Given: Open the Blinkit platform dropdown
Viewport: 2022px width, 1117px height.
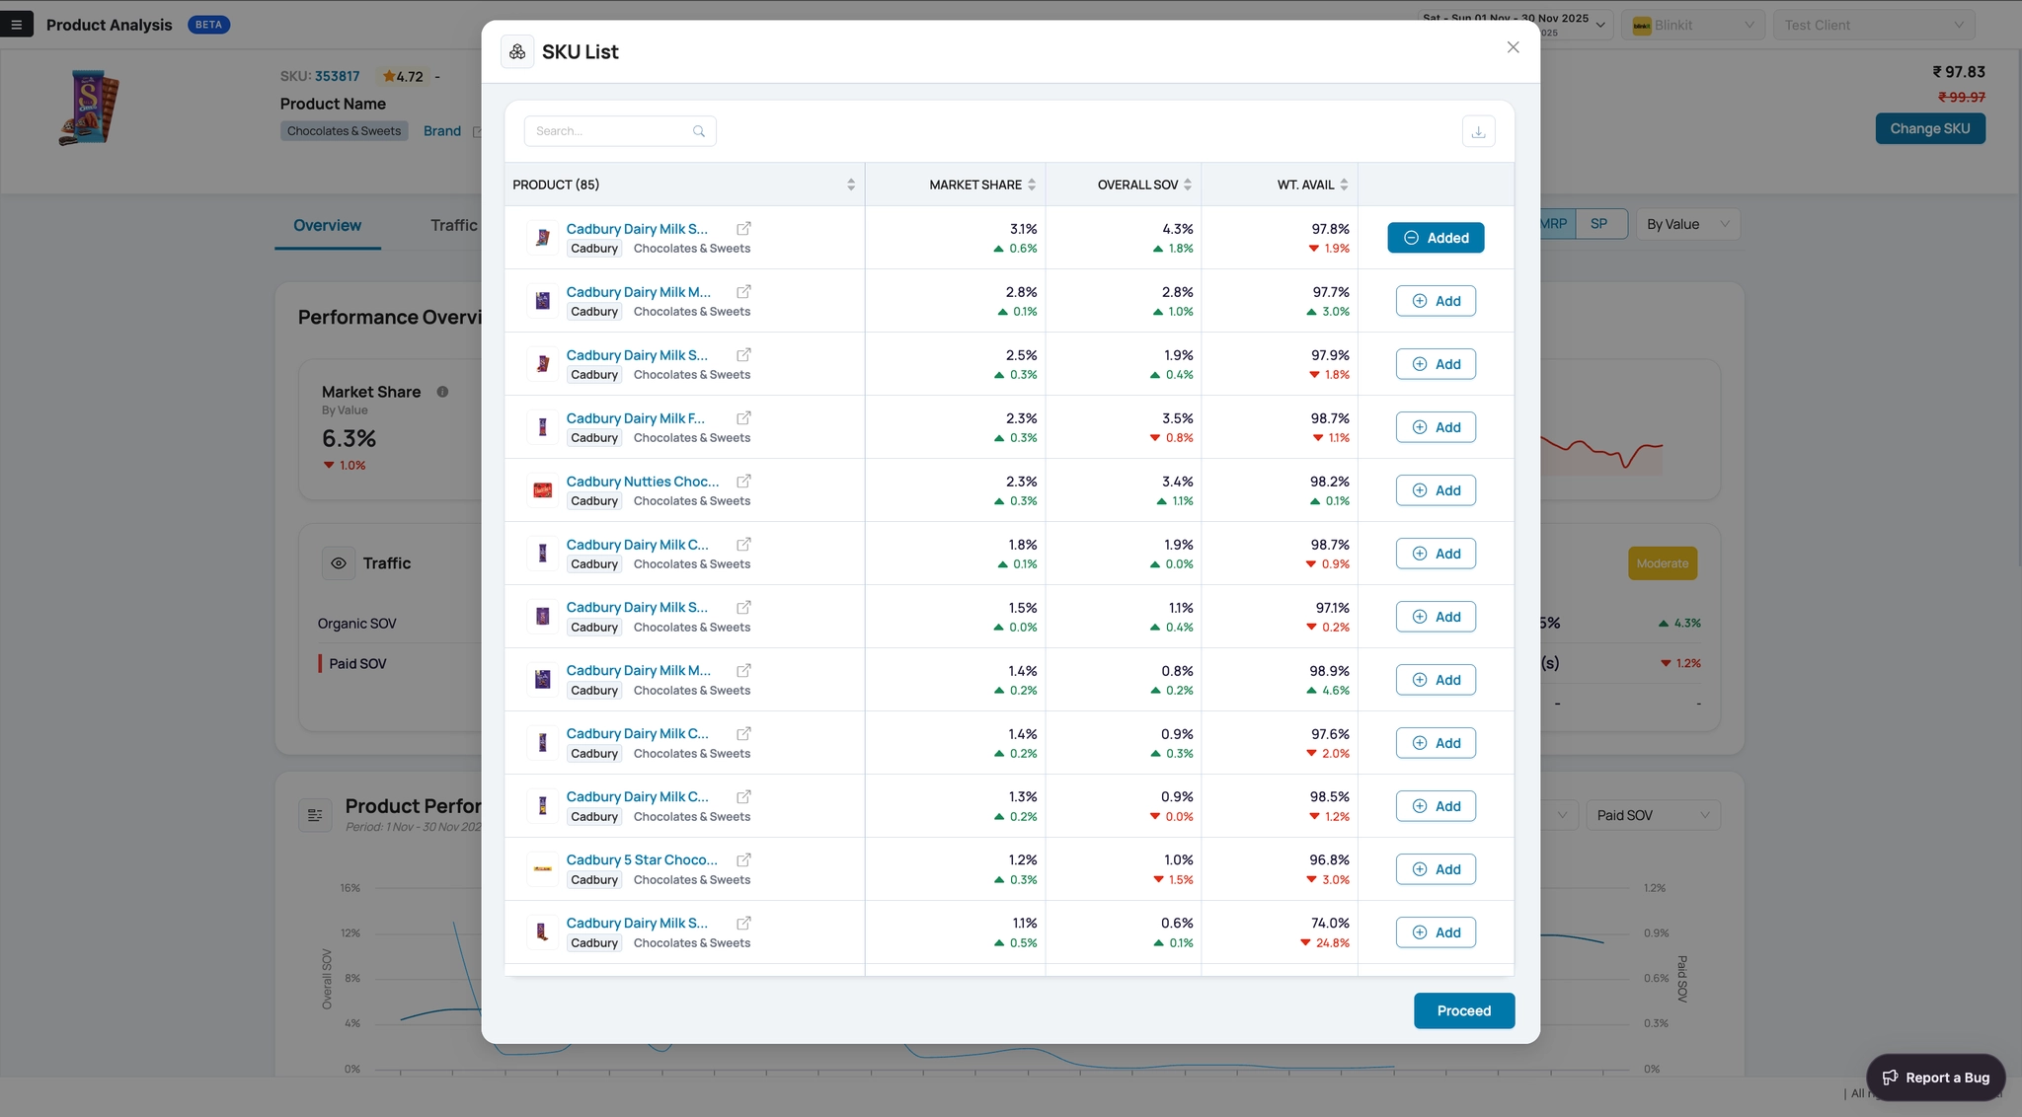Looking at the screenshot, I should click(1693, 25).
